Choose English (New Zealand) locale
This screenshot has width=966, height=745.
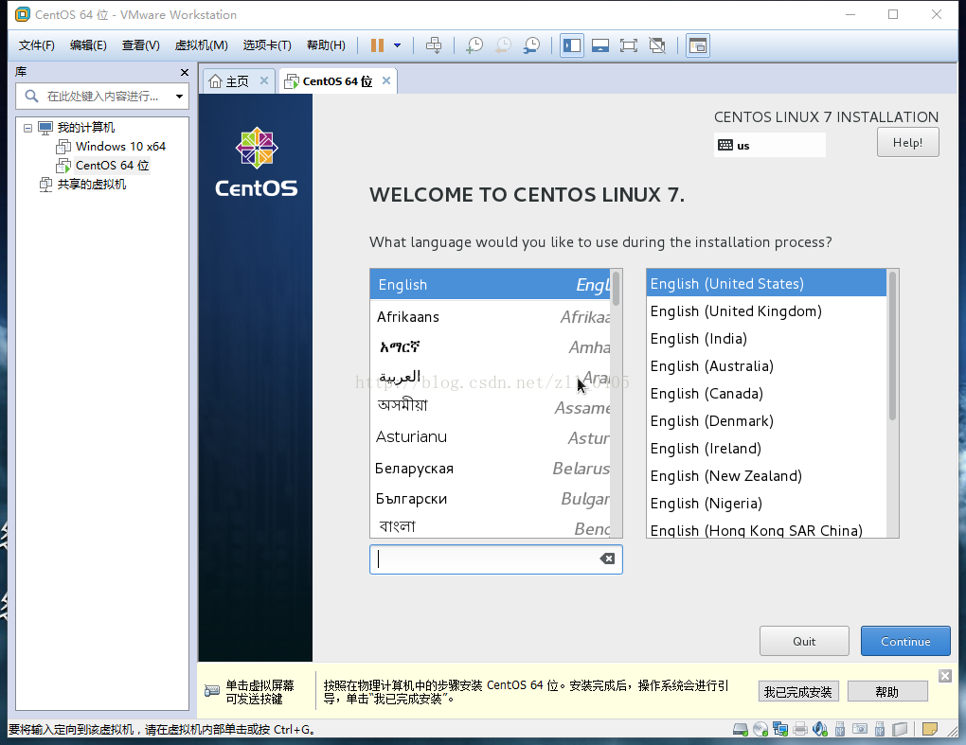pos(766,476)
